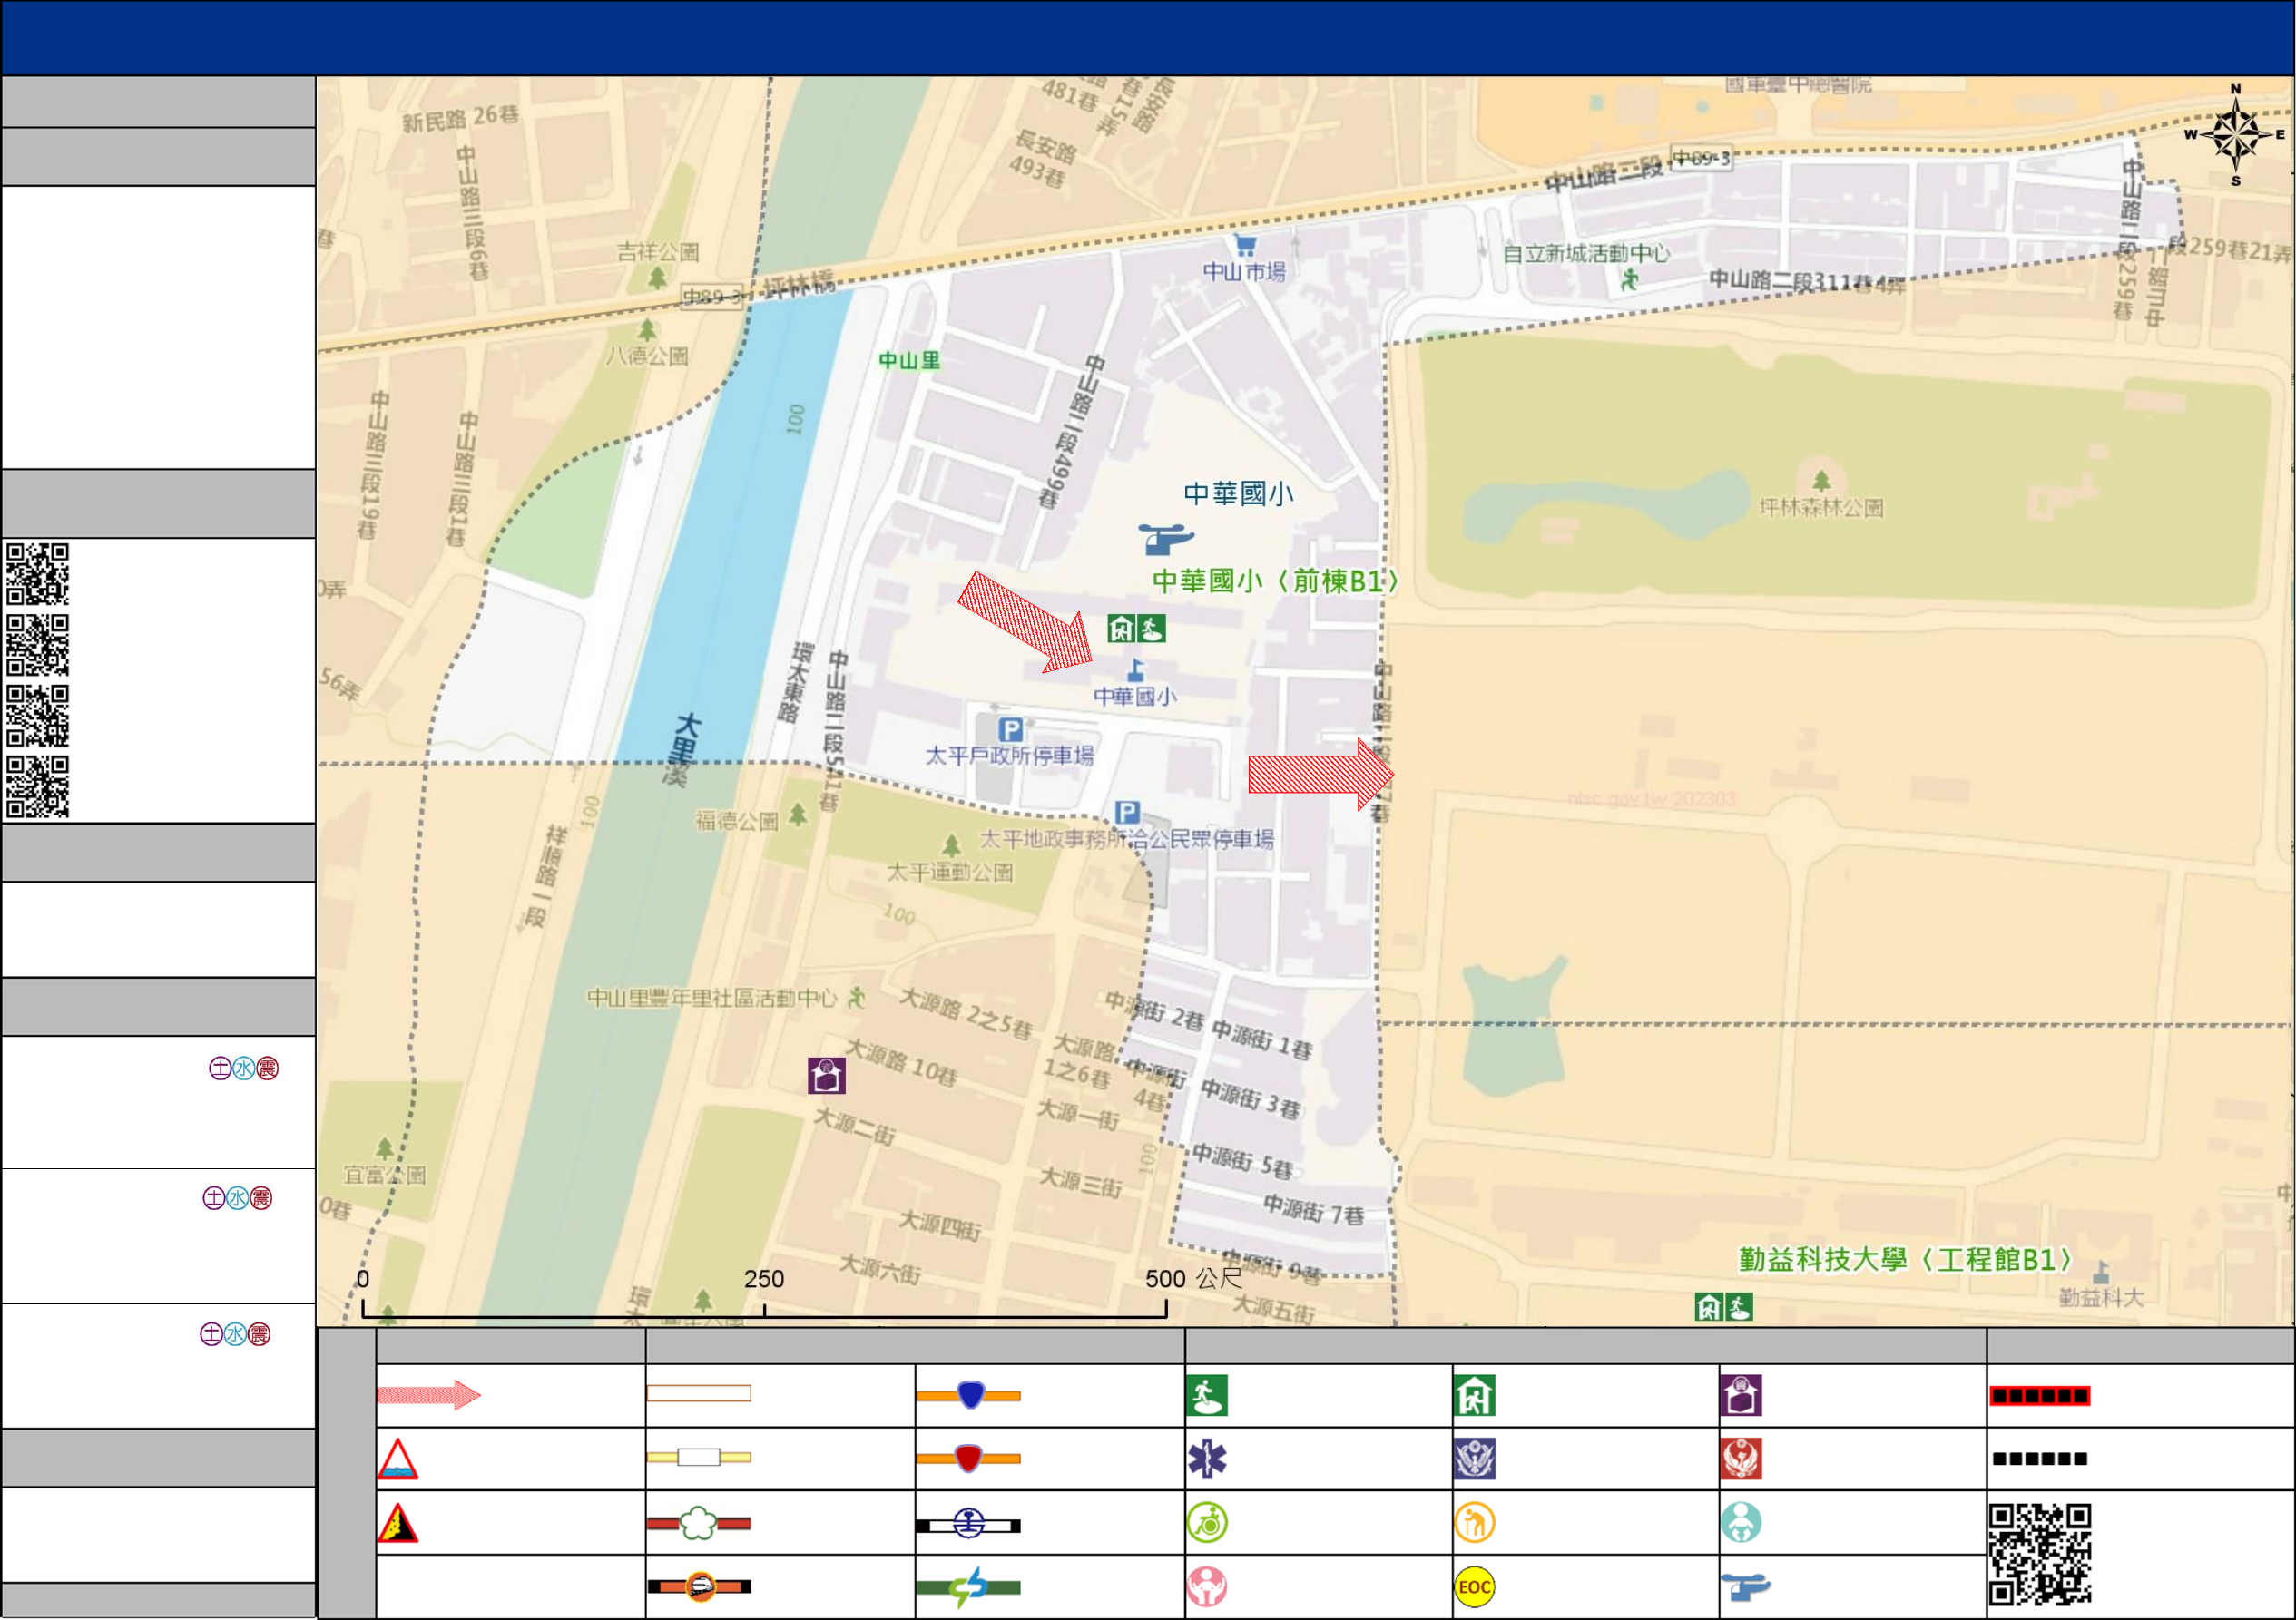The image size is (2296, 1620).
Task: Click the red line with green blossom symbol
Action: click(x=699, y=1523)
